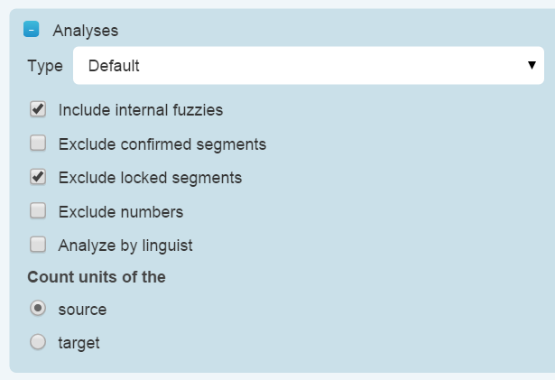The height and width of the screenshot is (380, 555).
Task: Collapse the Analyses section minus icon
Action: (x=32, y=30)
